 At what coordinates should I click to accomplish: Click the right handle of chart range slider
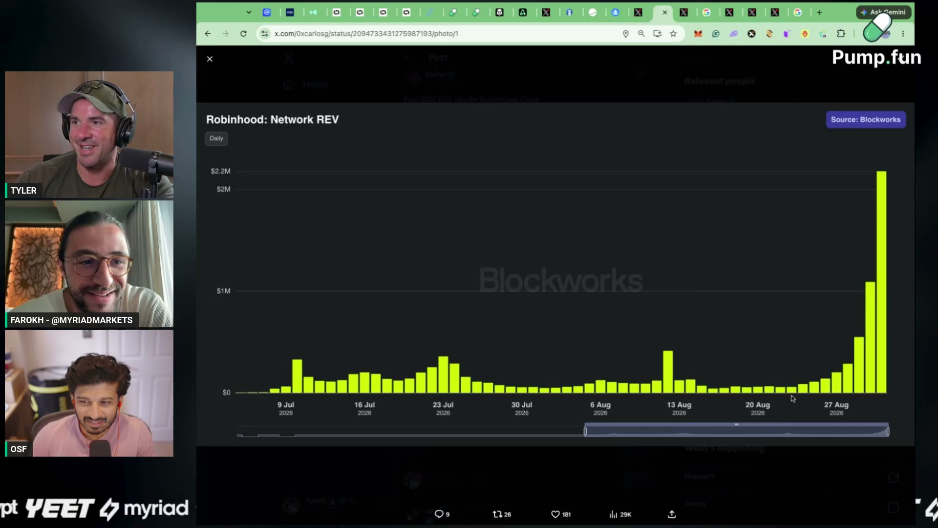pyautogui.click(x=888, y=431)
